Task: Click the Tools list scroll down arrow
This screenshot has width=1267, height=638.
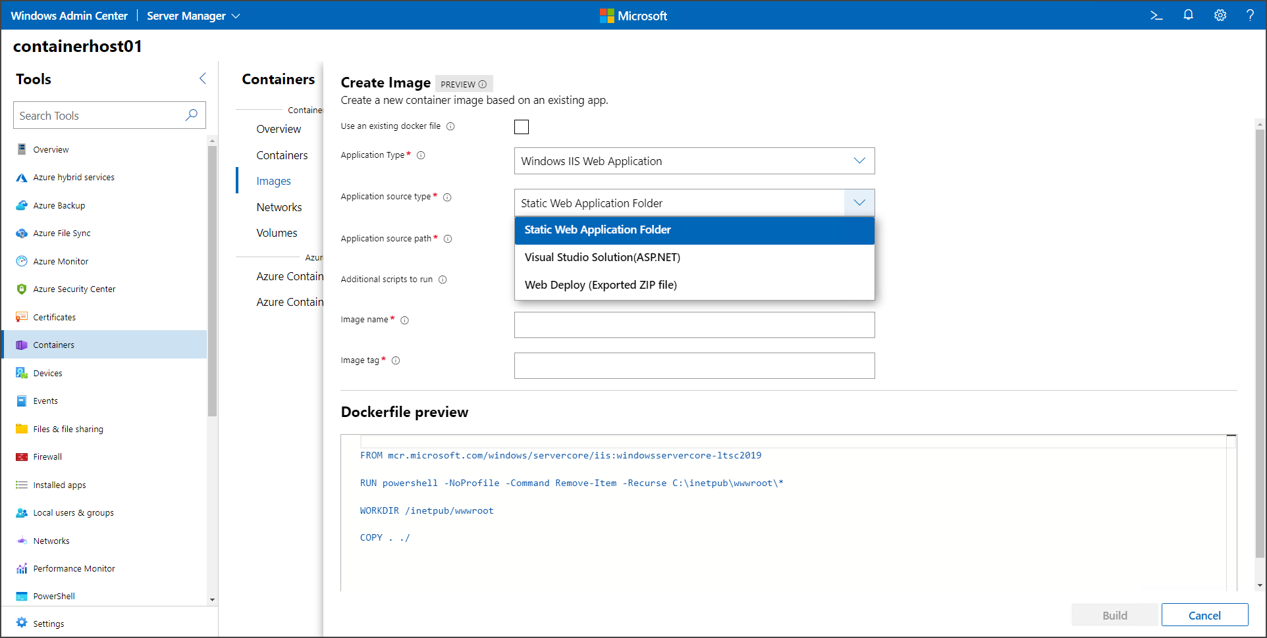Action: click(x=212, y=599)
